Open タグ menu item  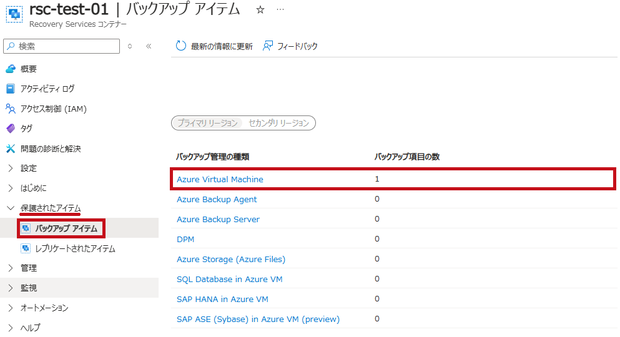[26, 129]
